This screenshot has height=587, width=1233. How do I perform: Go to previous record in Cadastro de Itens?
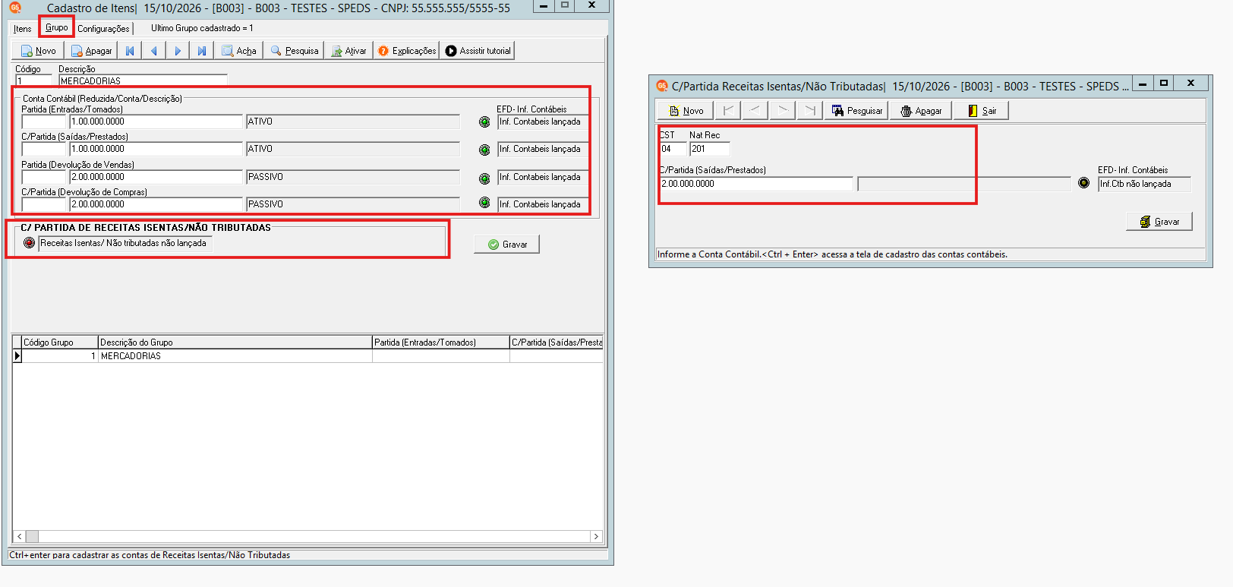[154, 51]
